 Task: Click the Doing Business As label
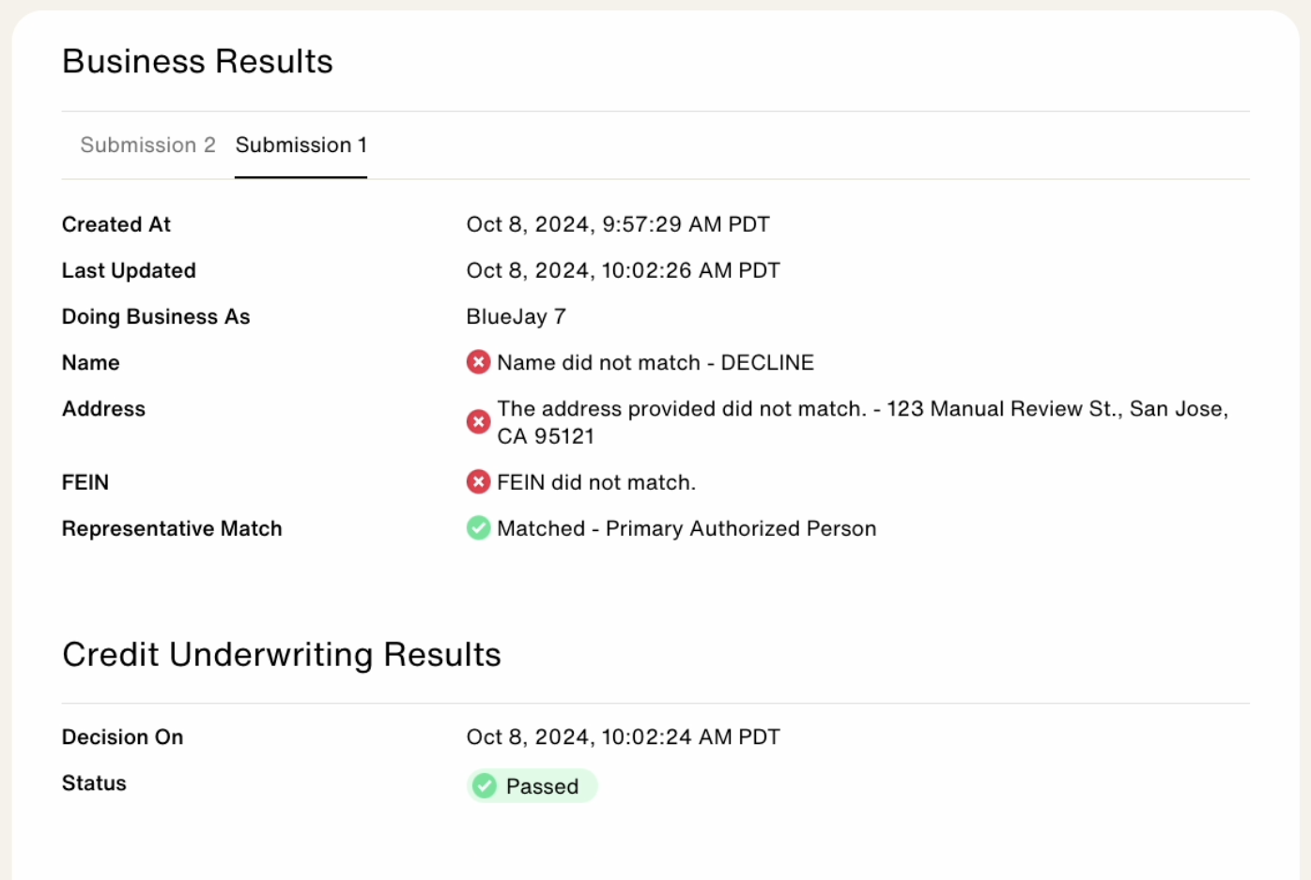156,317
